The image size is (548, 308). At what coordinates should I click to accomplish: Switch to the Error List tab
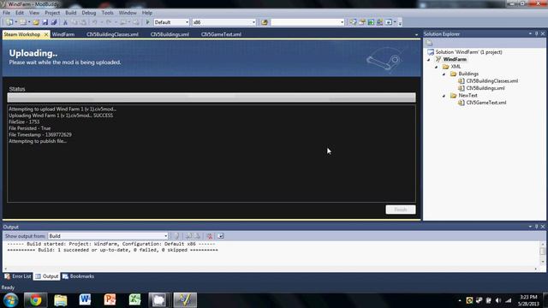18,276
